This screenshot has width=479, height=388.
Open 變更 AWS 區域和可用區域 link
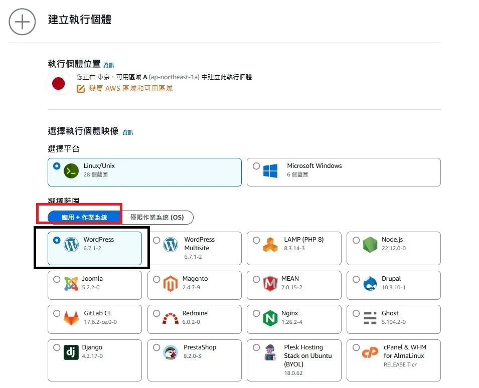click(x=131, y=89)
